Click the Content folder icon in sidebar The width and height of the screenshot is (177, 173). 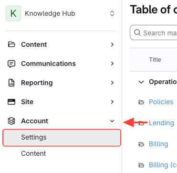11,44
